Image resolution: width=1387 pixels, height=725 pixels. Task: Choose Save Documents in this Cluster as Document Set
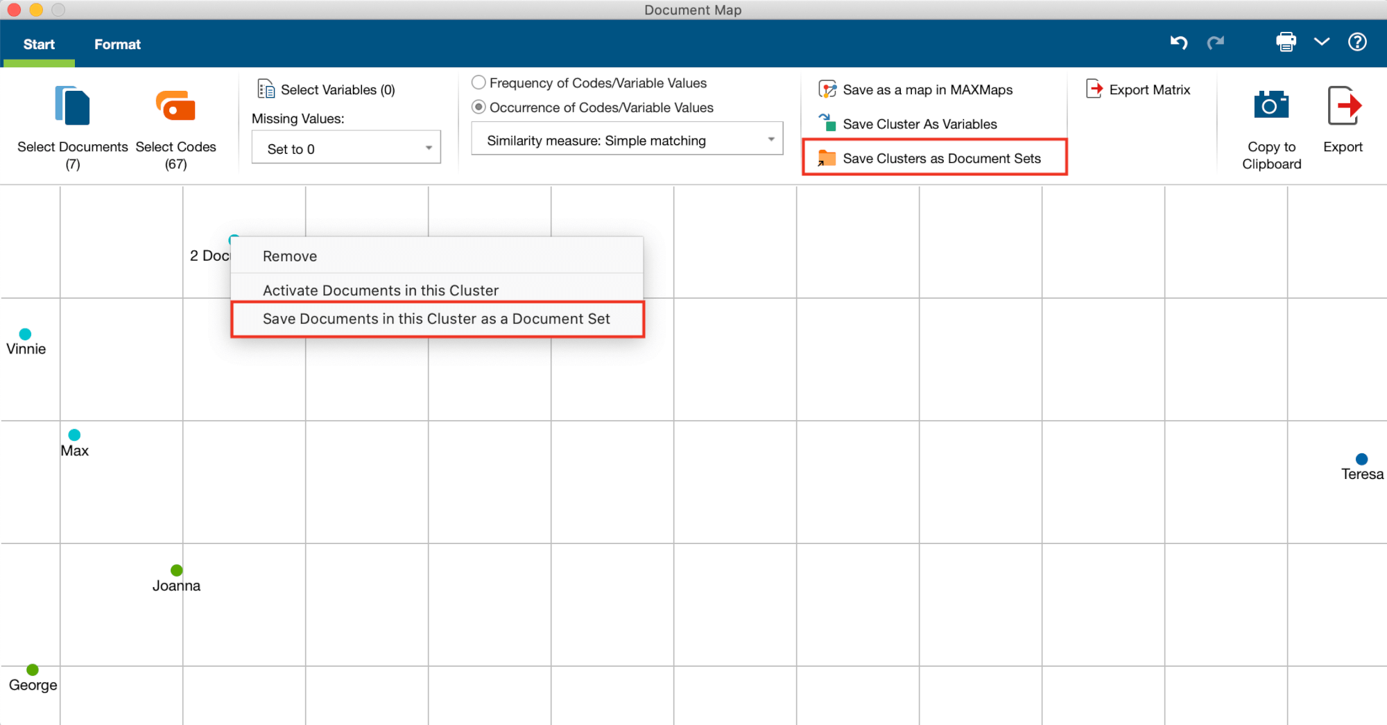pos(437,319)
